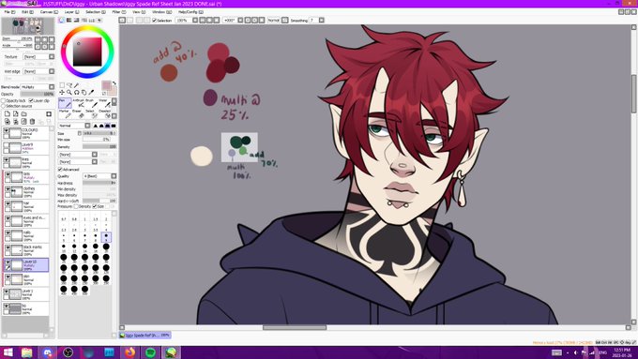Select the black marks layer
Viewport: 638px width, 359px height.
tap(26, 250)
